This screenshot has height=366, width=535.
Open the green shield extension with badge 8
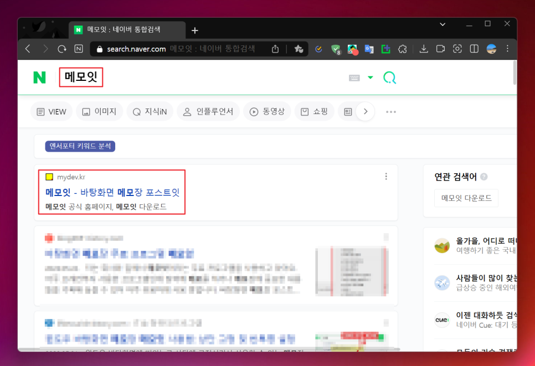click(x=336, y=49)
